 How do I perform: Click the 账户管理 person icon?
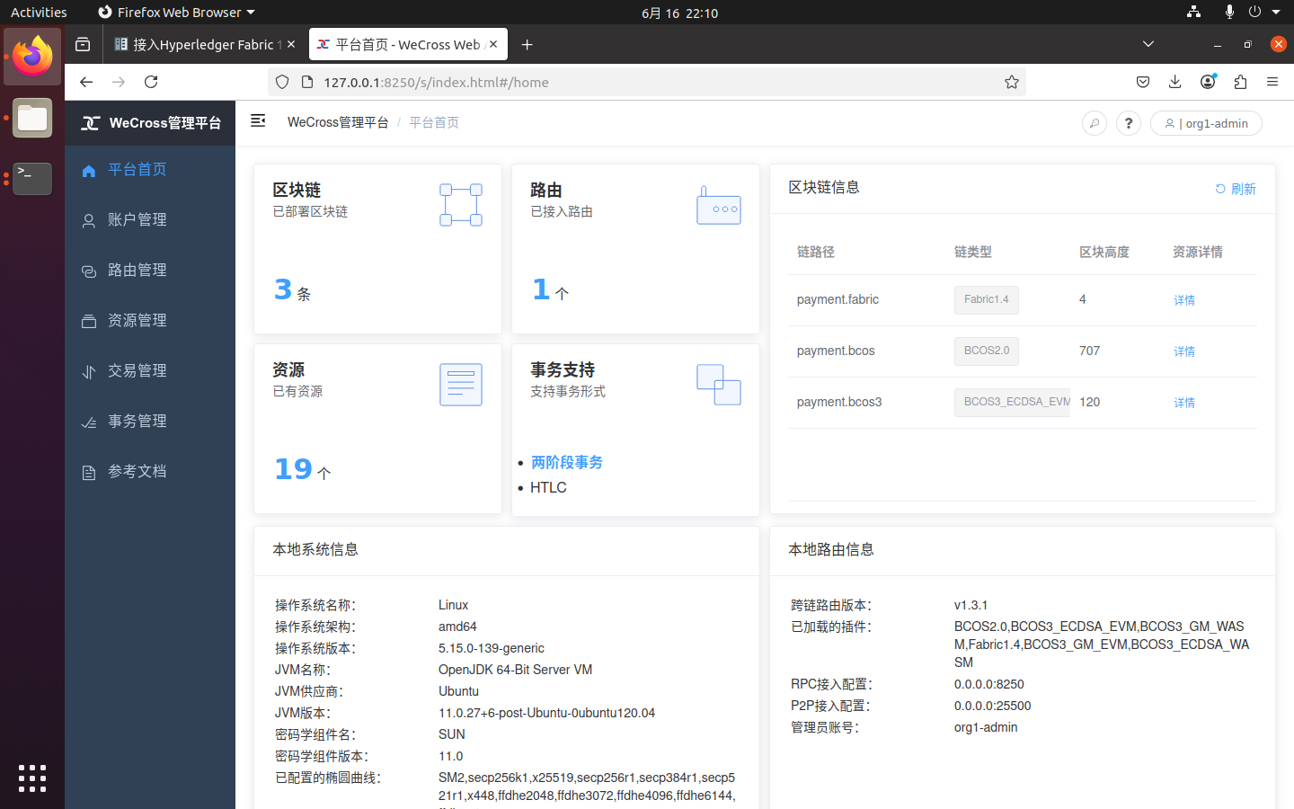(x=89, y=221)
